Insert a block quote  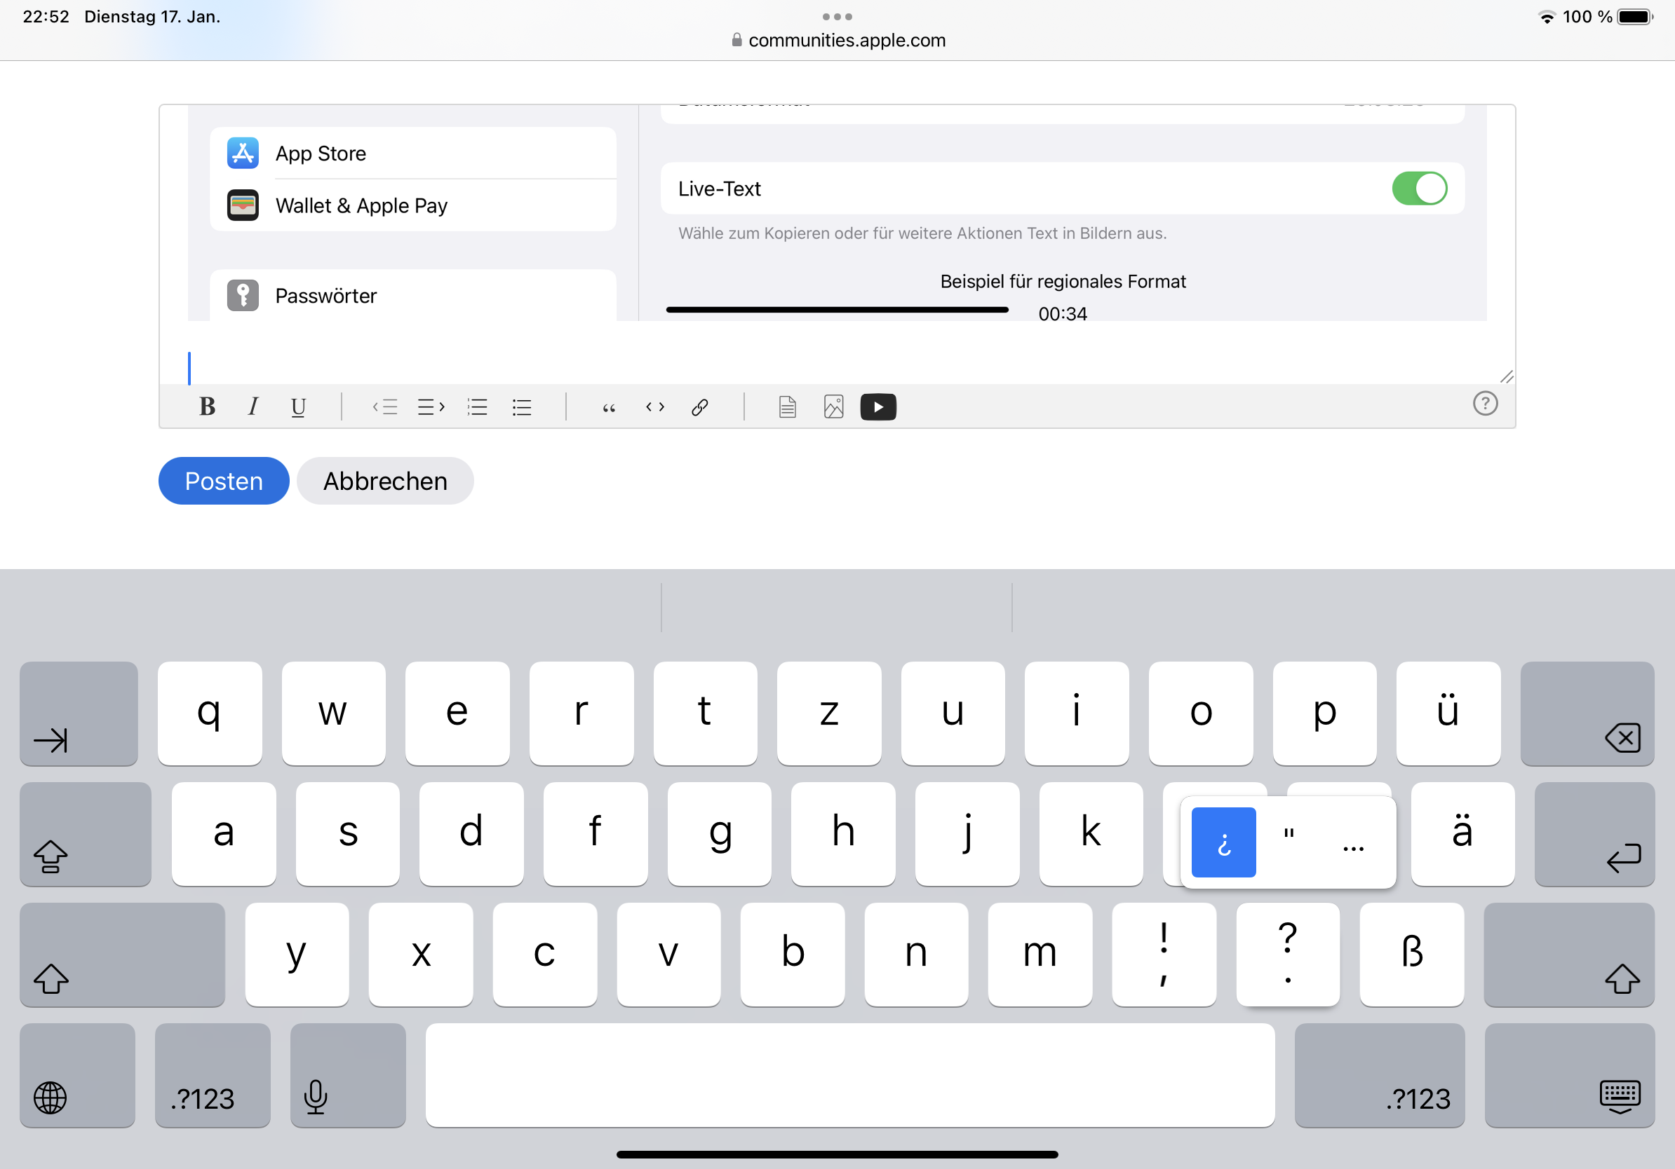pyautogui.click(x=608, y=406)
